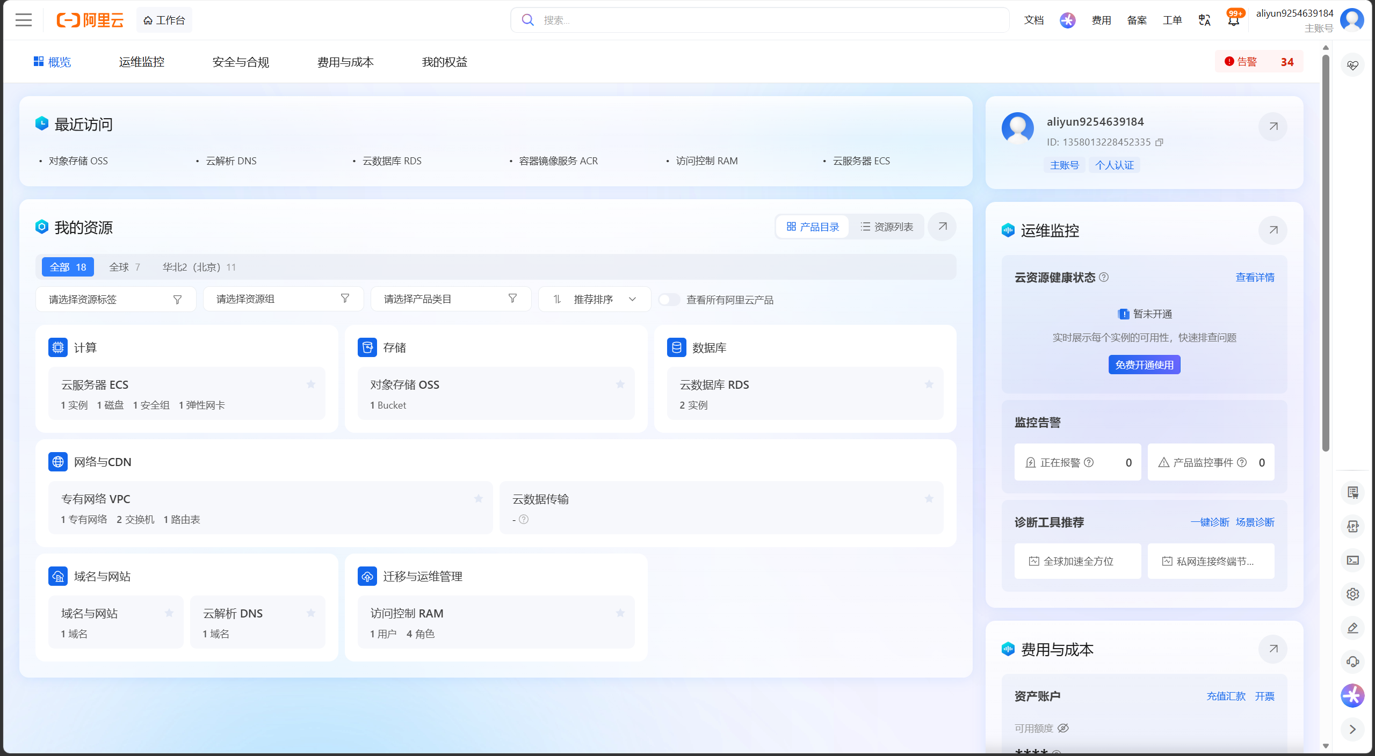The image size is (1375, 756).
Task: Open 工单 in the top bar
Action: (x=1172, y=20)
